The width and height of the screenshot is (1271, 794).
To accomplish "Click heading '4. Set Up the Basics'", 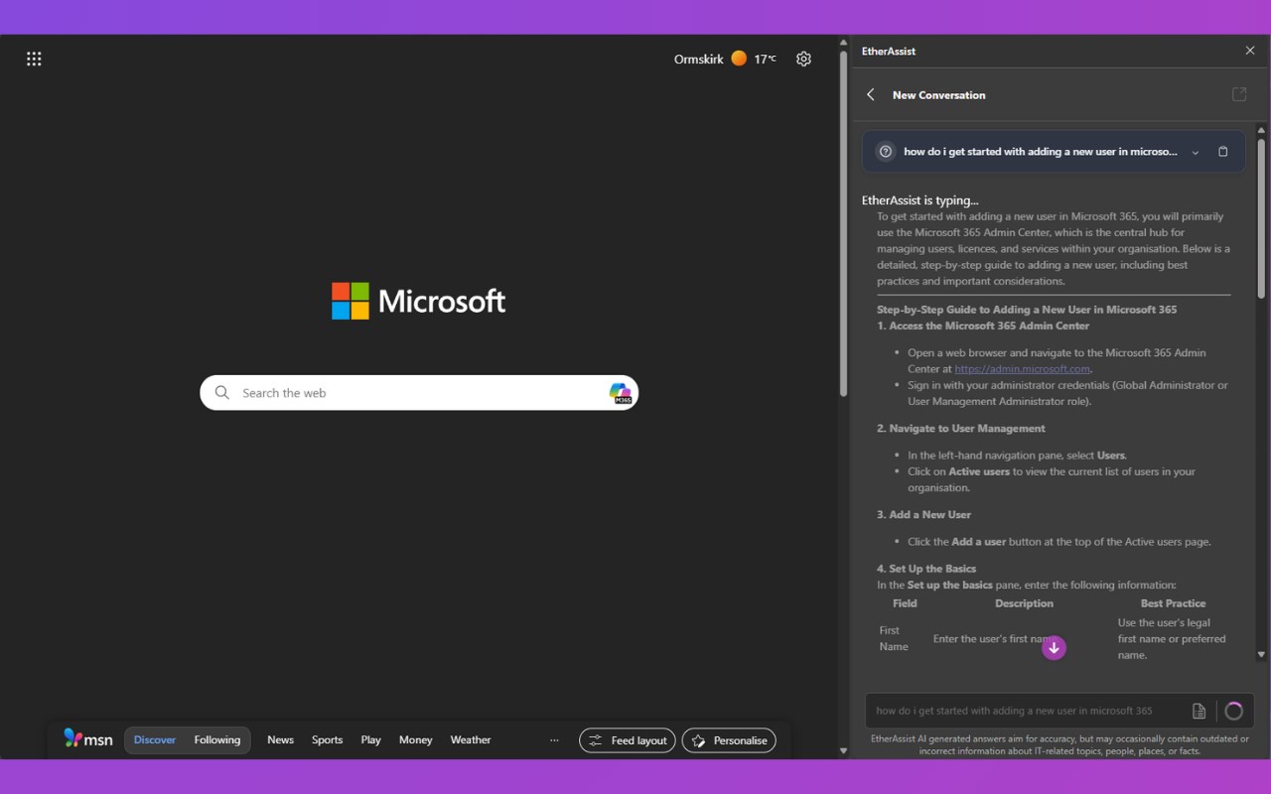I will click(x=926, y=569).
